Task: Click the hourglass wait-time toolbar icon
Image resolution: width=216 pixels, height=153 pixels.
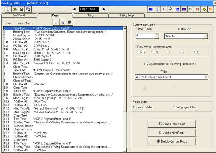Action: point(157,9)
